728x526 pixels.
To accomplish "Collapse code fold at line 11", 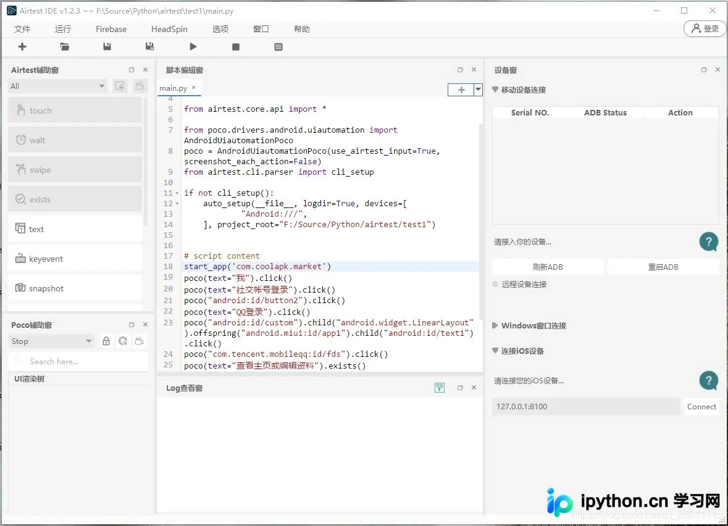I will [x=177, y=193].
